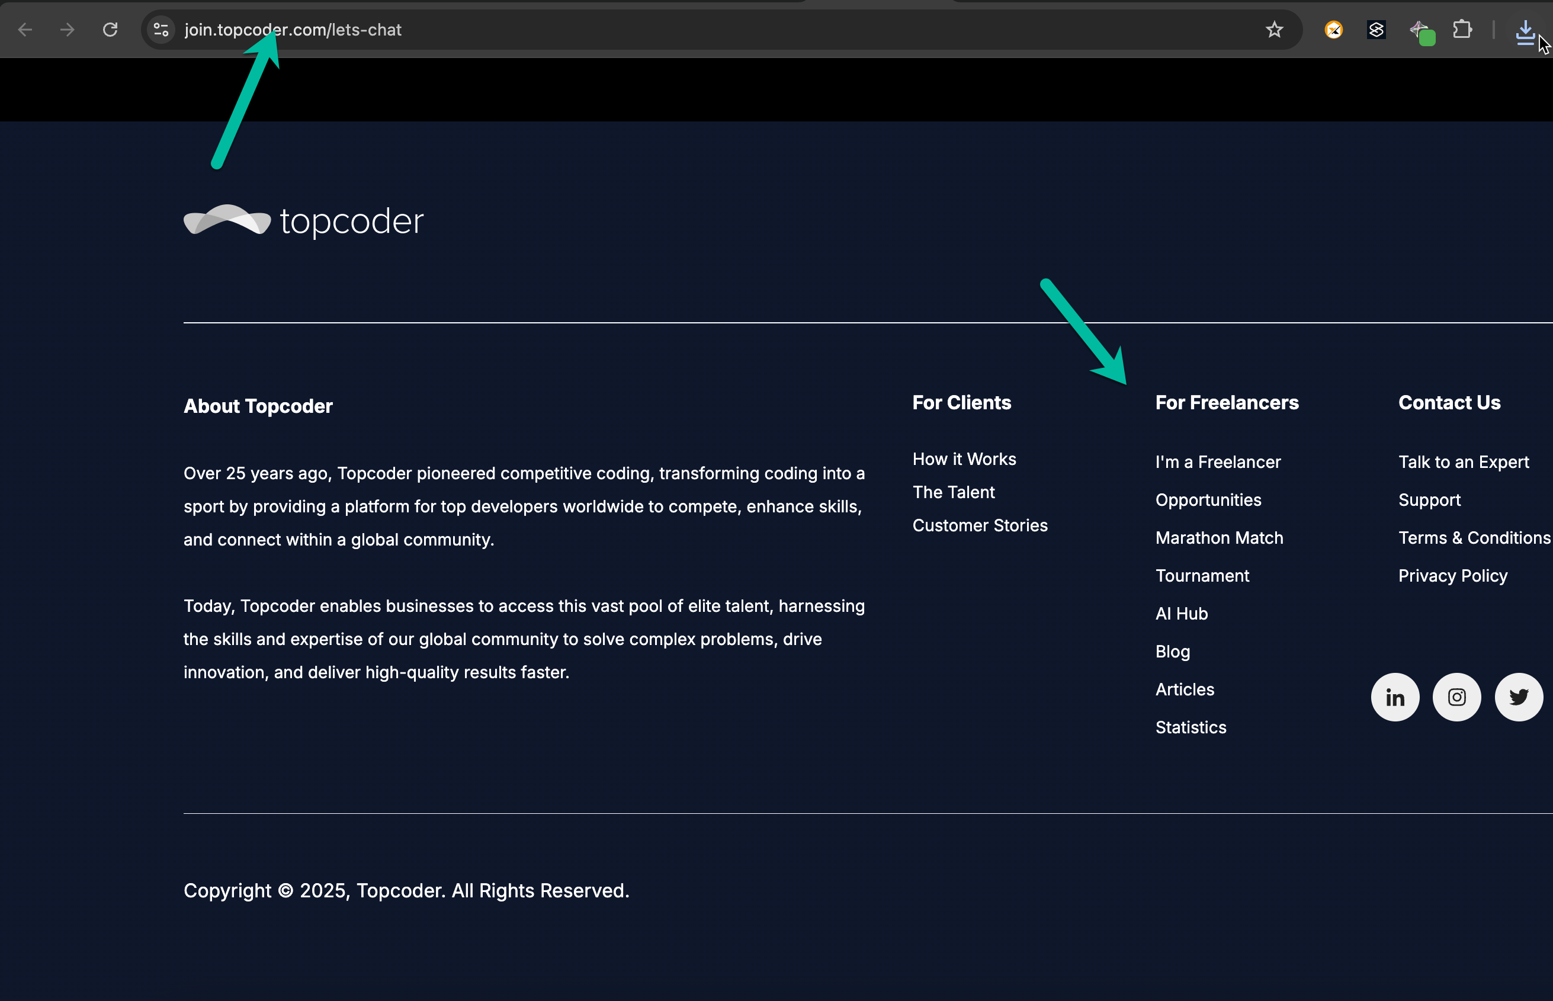Open the AI Hub link
This screenshot has width=1553, height=1001.
coord(1180,614)
